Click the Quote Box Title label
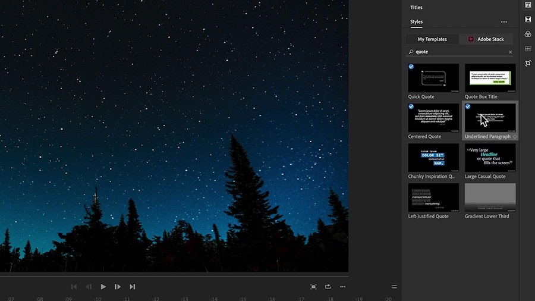 481,96
